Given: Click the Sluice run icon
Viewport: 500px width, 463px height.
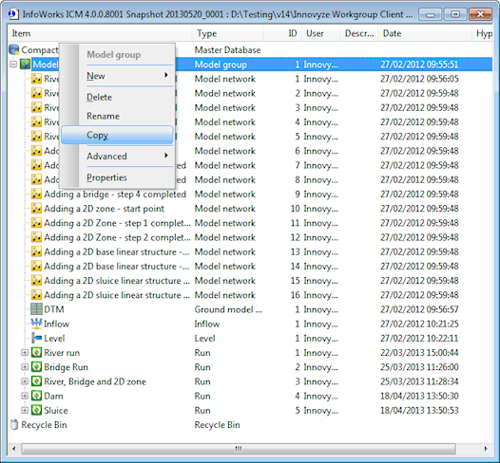Looking at the screenshot, I should [x=36, y=410].
